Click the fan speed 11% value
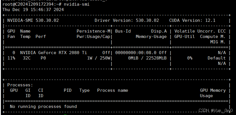The image size is (236, 115). 11,58
